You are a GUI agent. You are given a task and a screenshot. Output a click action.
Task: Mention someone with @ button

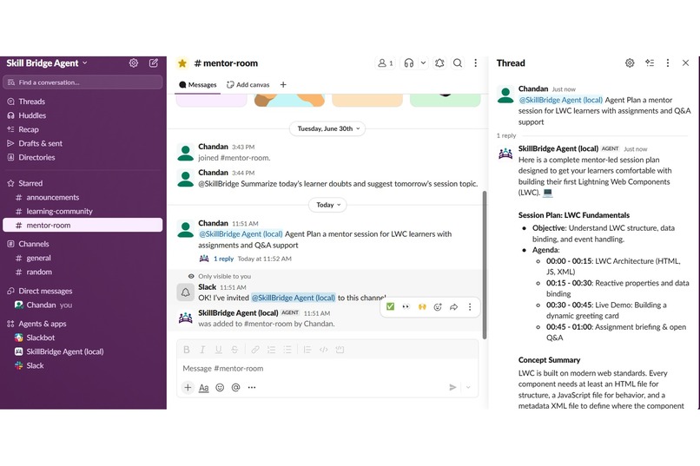(235, 388)
